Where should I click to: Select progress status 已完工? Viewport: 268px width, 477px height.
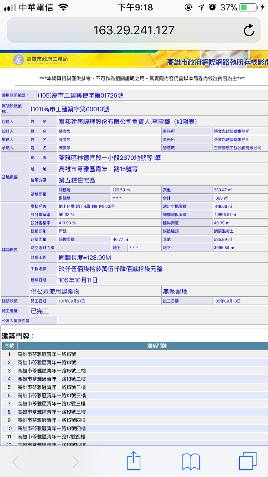pos(40,311)
